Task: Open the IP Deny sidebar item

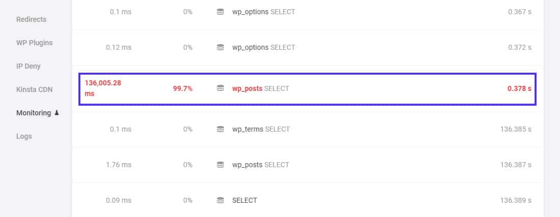Action: coord(29,66)
